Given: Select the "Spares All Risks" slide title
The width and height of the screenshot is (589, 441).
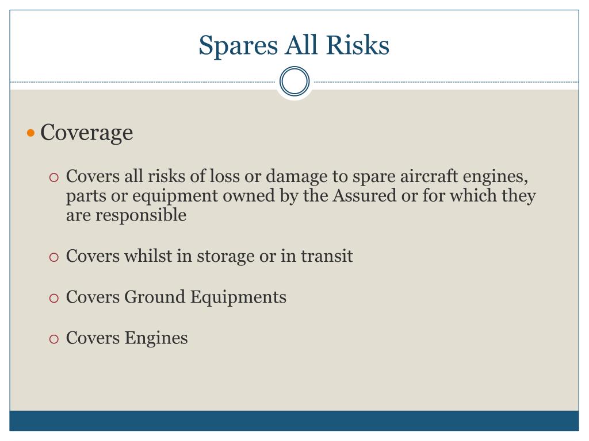Looking at the screenshot, I should coord(294,45).
